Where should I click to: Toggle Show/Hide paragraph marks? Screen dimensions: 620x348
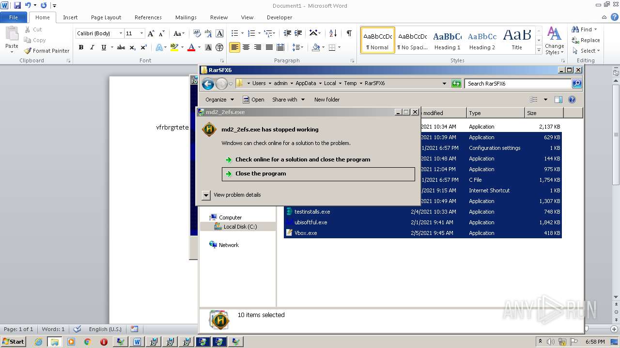tap(349, 33)
